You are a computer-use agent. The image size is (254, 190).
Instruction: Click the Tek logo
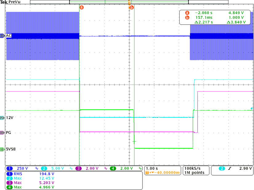[4, 2]
